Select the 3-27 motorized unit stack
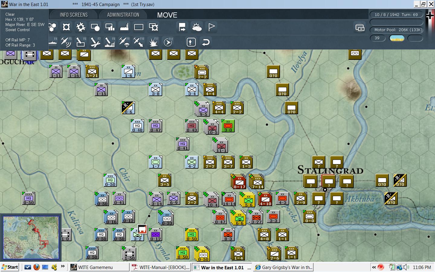The width and height of the screenshot is (435, 272). click(256, 217)
